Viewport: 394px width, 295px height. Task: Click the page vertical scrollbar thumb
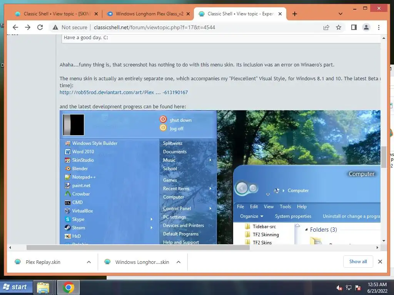[x=384, y=157]
